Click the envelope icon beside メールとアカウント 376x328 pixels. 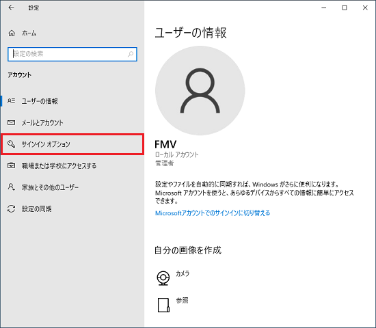tap(11, 122)
